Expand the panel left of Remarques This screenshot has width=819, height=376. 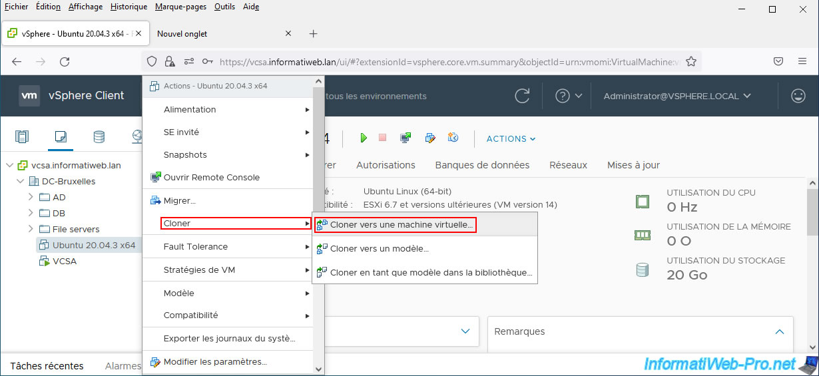point(465,331)
